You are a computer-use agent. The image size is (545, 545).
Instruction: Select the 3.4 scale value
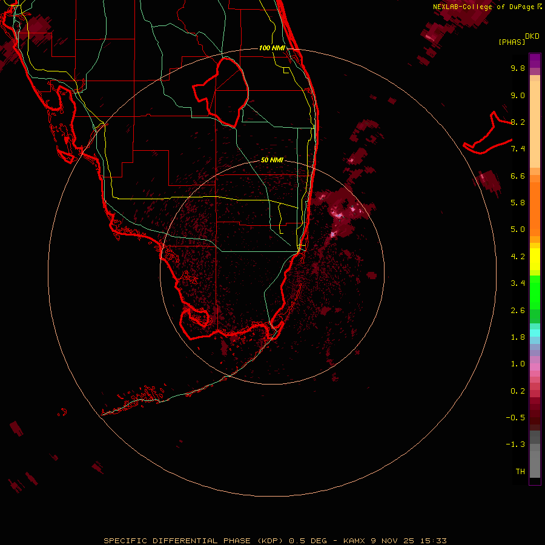[x=518, y=283]
